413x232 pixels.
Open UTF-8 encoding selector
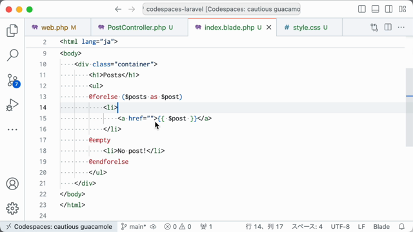(340, 226)
